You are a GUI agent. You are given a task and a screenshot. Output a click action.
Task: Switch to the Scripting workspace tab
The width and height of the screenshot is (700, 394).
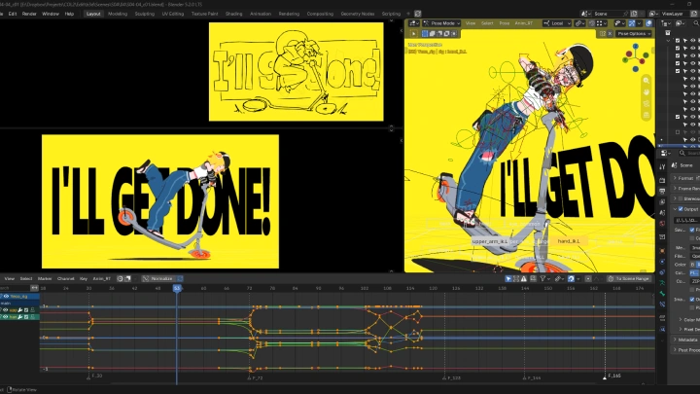click(391, 14)
